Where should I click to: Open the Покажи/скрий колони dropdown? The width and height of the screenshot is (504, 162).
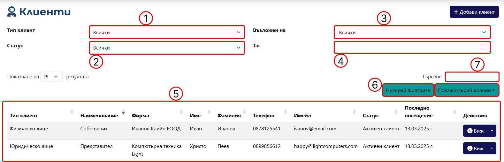pyautogui.click(x=466, y=90)
